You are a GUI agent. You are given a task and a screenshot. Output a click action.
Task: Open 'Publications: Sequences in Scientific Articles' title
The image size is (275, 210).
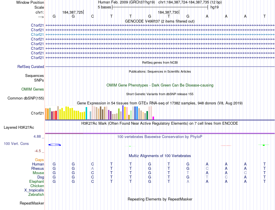coord(160,71)
